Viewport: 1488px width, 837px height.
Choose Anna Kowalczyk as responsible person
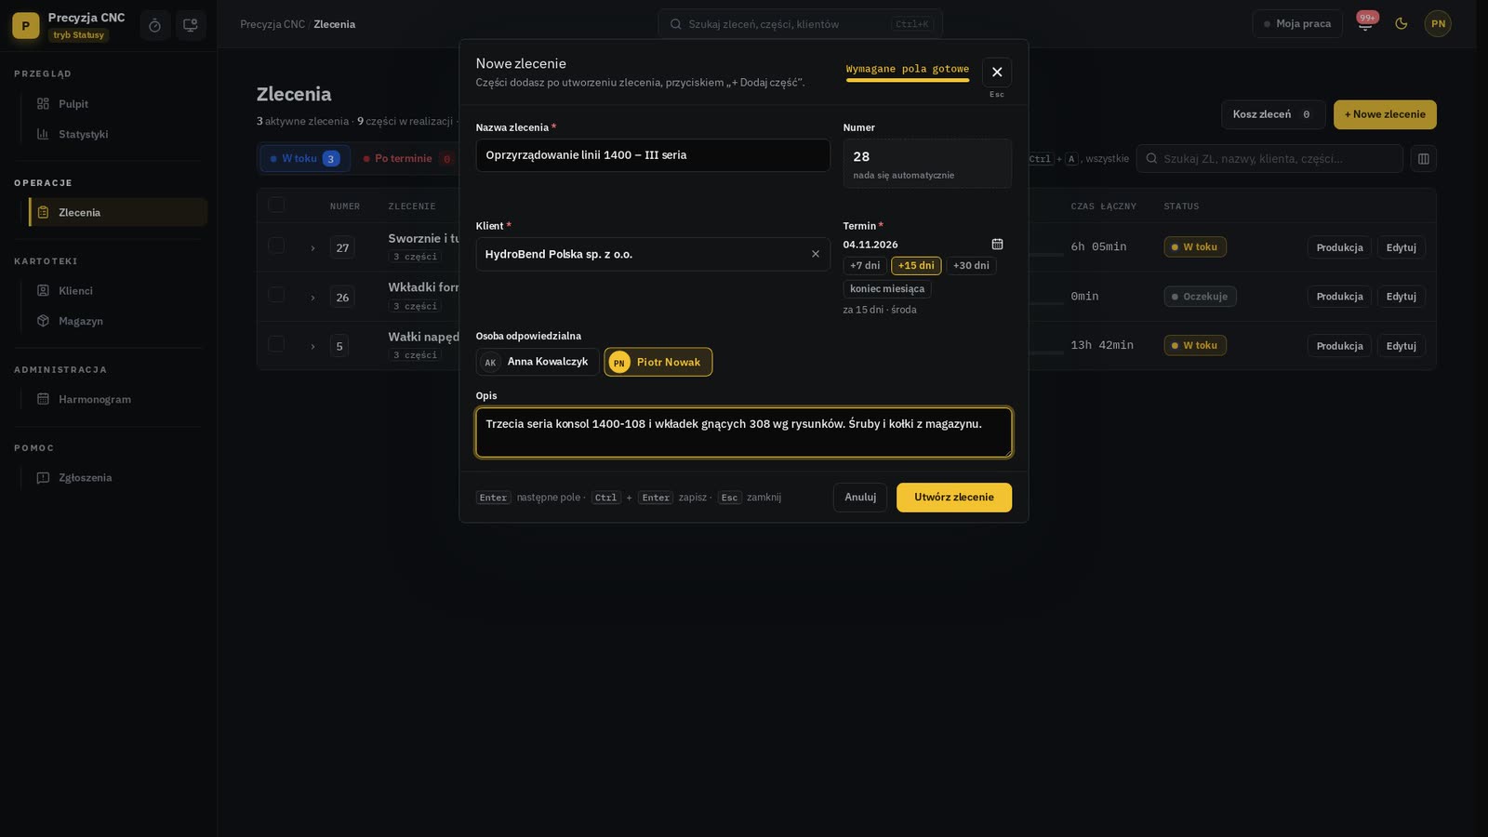pos(538,362)
